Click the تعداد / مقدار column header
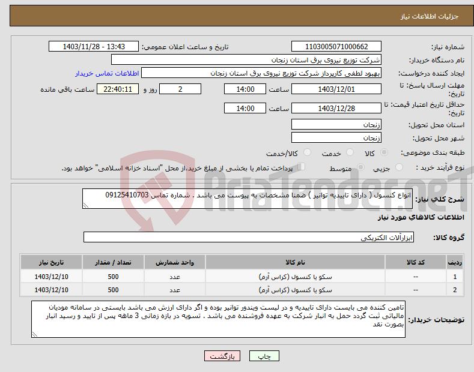 coord(113,262)
